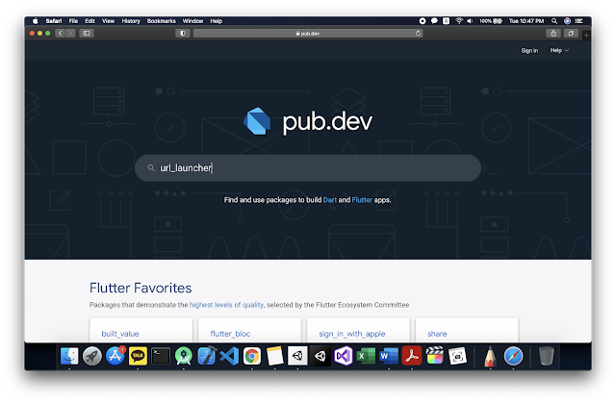Open Finder from the dock
This screenshot has width=616, height=403.
[69, 356]
